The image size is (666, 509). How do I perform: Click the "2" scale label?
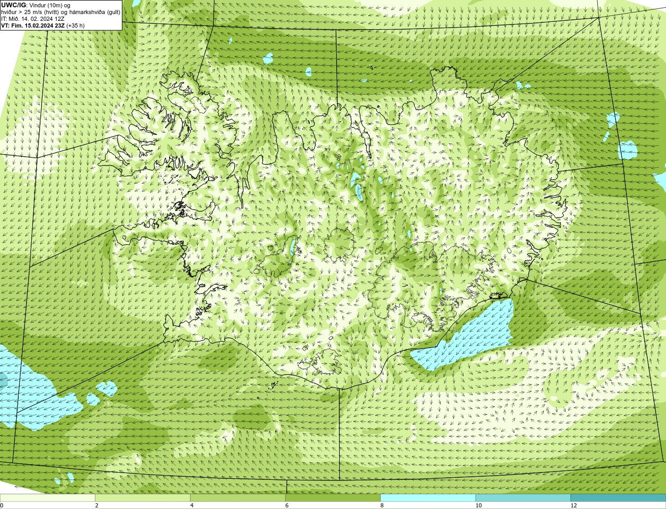[x=97, y=505]
